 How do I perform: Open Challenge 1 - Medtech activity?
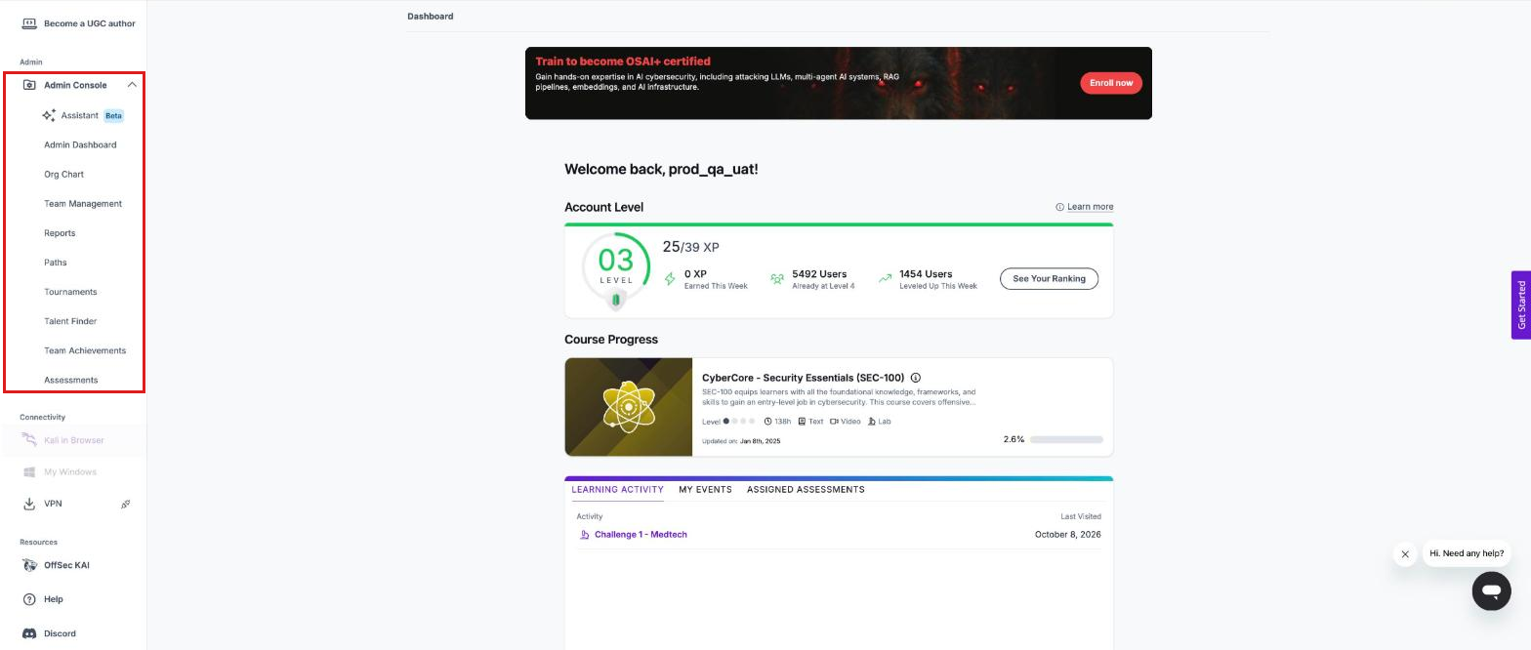(x=641, y=535)
